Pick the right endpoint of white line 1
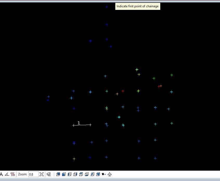The height and width of the screenshot is (181, 220). coord(90,125)
